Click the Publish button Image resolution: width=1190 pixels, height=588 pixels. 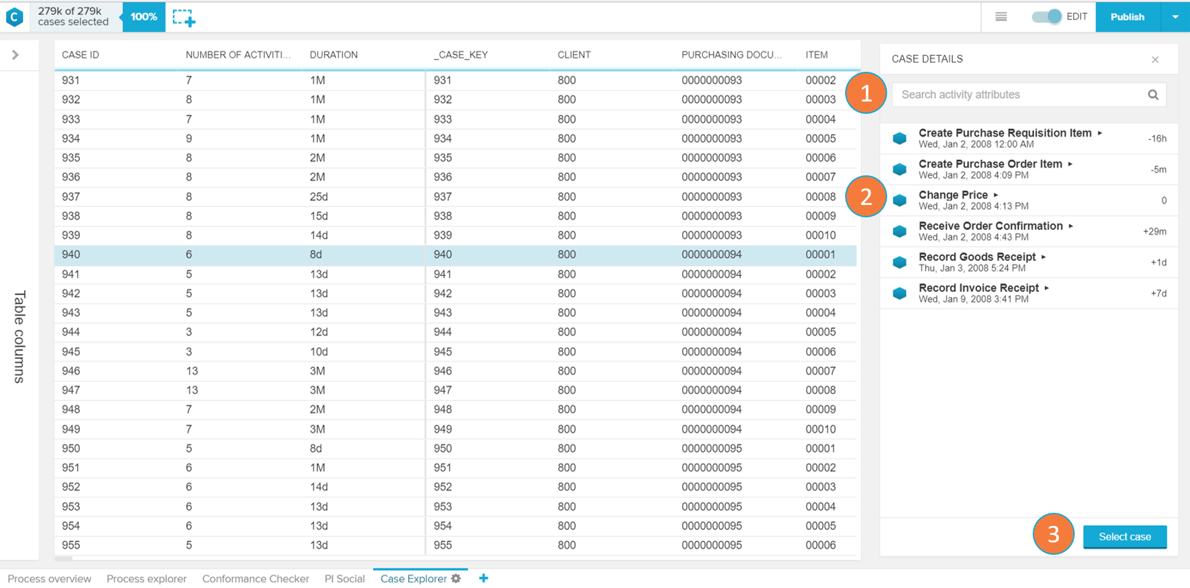pyautogui.click(x=1127, y=17)
